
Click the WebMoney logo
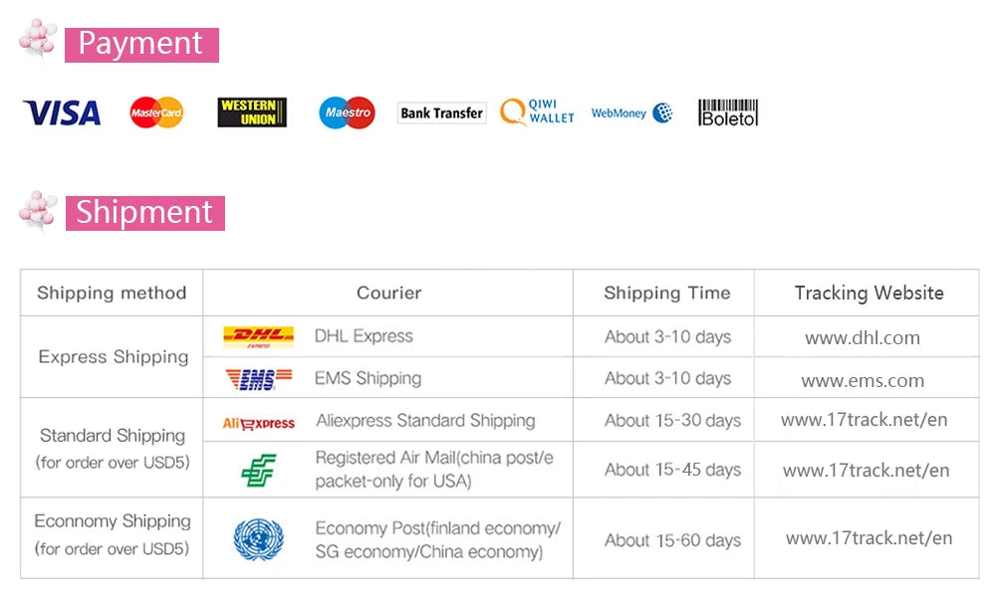click(631, 113)
